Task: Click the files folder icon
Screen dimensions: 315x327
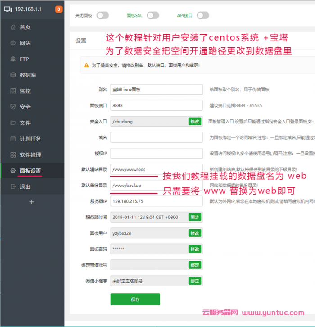Action: pos(13,123)
